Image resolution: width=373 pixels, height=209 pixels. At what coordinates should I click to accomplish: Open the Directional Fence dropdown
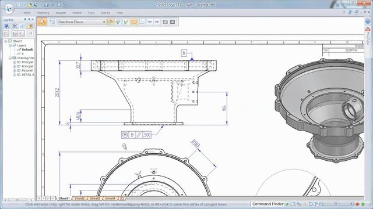tap(82, 22)
